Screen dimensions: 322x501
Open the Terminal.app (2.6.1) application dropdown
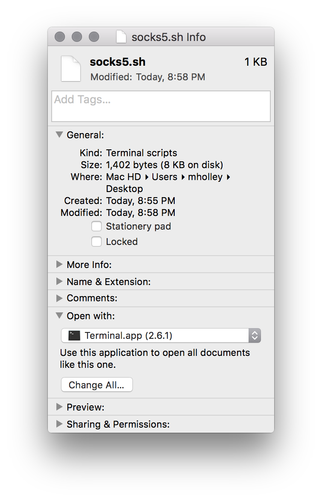[x=161, y=336]
